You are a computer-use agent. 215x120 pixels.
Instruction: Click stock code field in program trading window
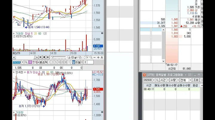click(148, 80)
